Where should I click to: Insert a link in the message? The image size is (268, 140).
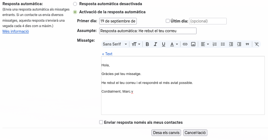(x=185, y=44)
